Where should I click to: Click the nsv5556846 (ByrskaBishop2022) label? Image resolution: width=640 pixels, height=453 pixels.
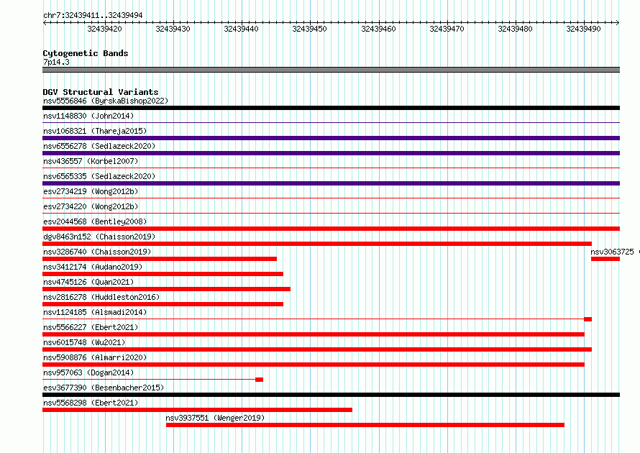pos(106,101)
